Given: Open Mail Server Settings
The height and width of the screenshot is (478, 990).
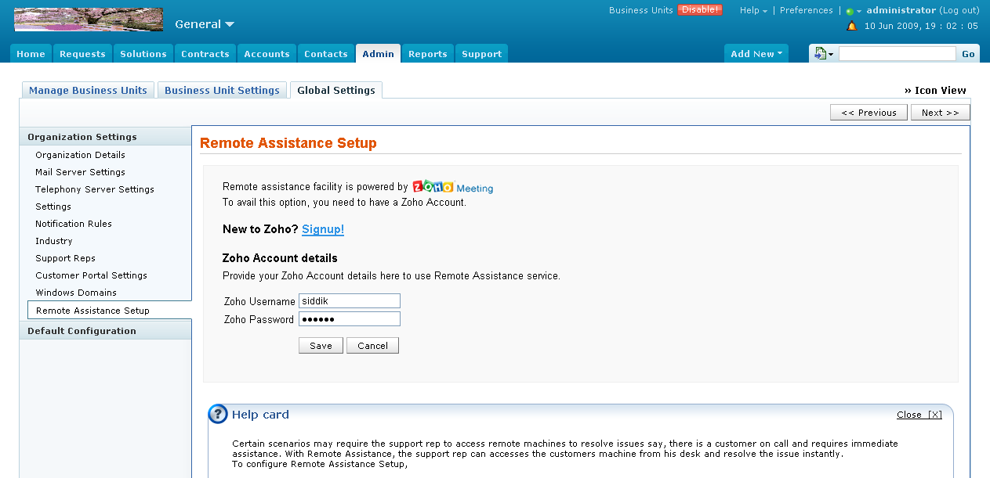Looking at the screenshot, I should [80, 172].
